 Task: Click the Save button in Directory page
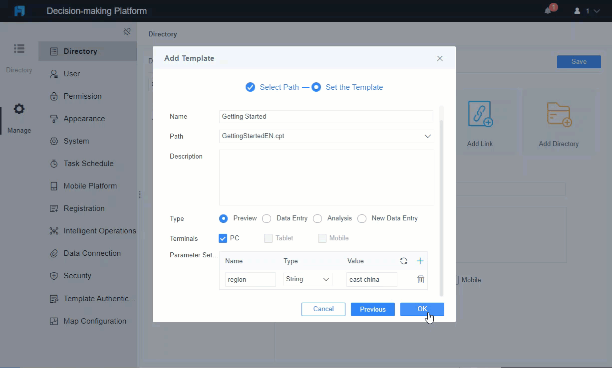(x=579, y=61)
